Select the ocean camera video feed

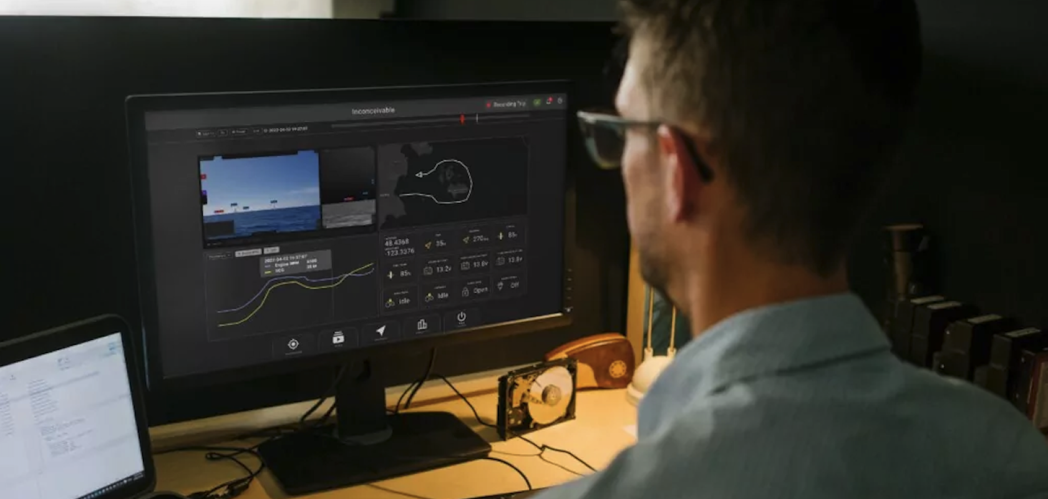tap(260, 194)
